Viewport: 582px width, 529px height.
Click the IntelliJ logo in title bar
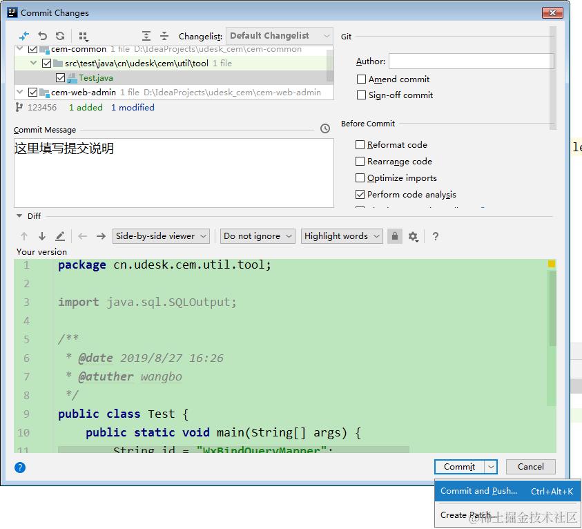(12, 12)
